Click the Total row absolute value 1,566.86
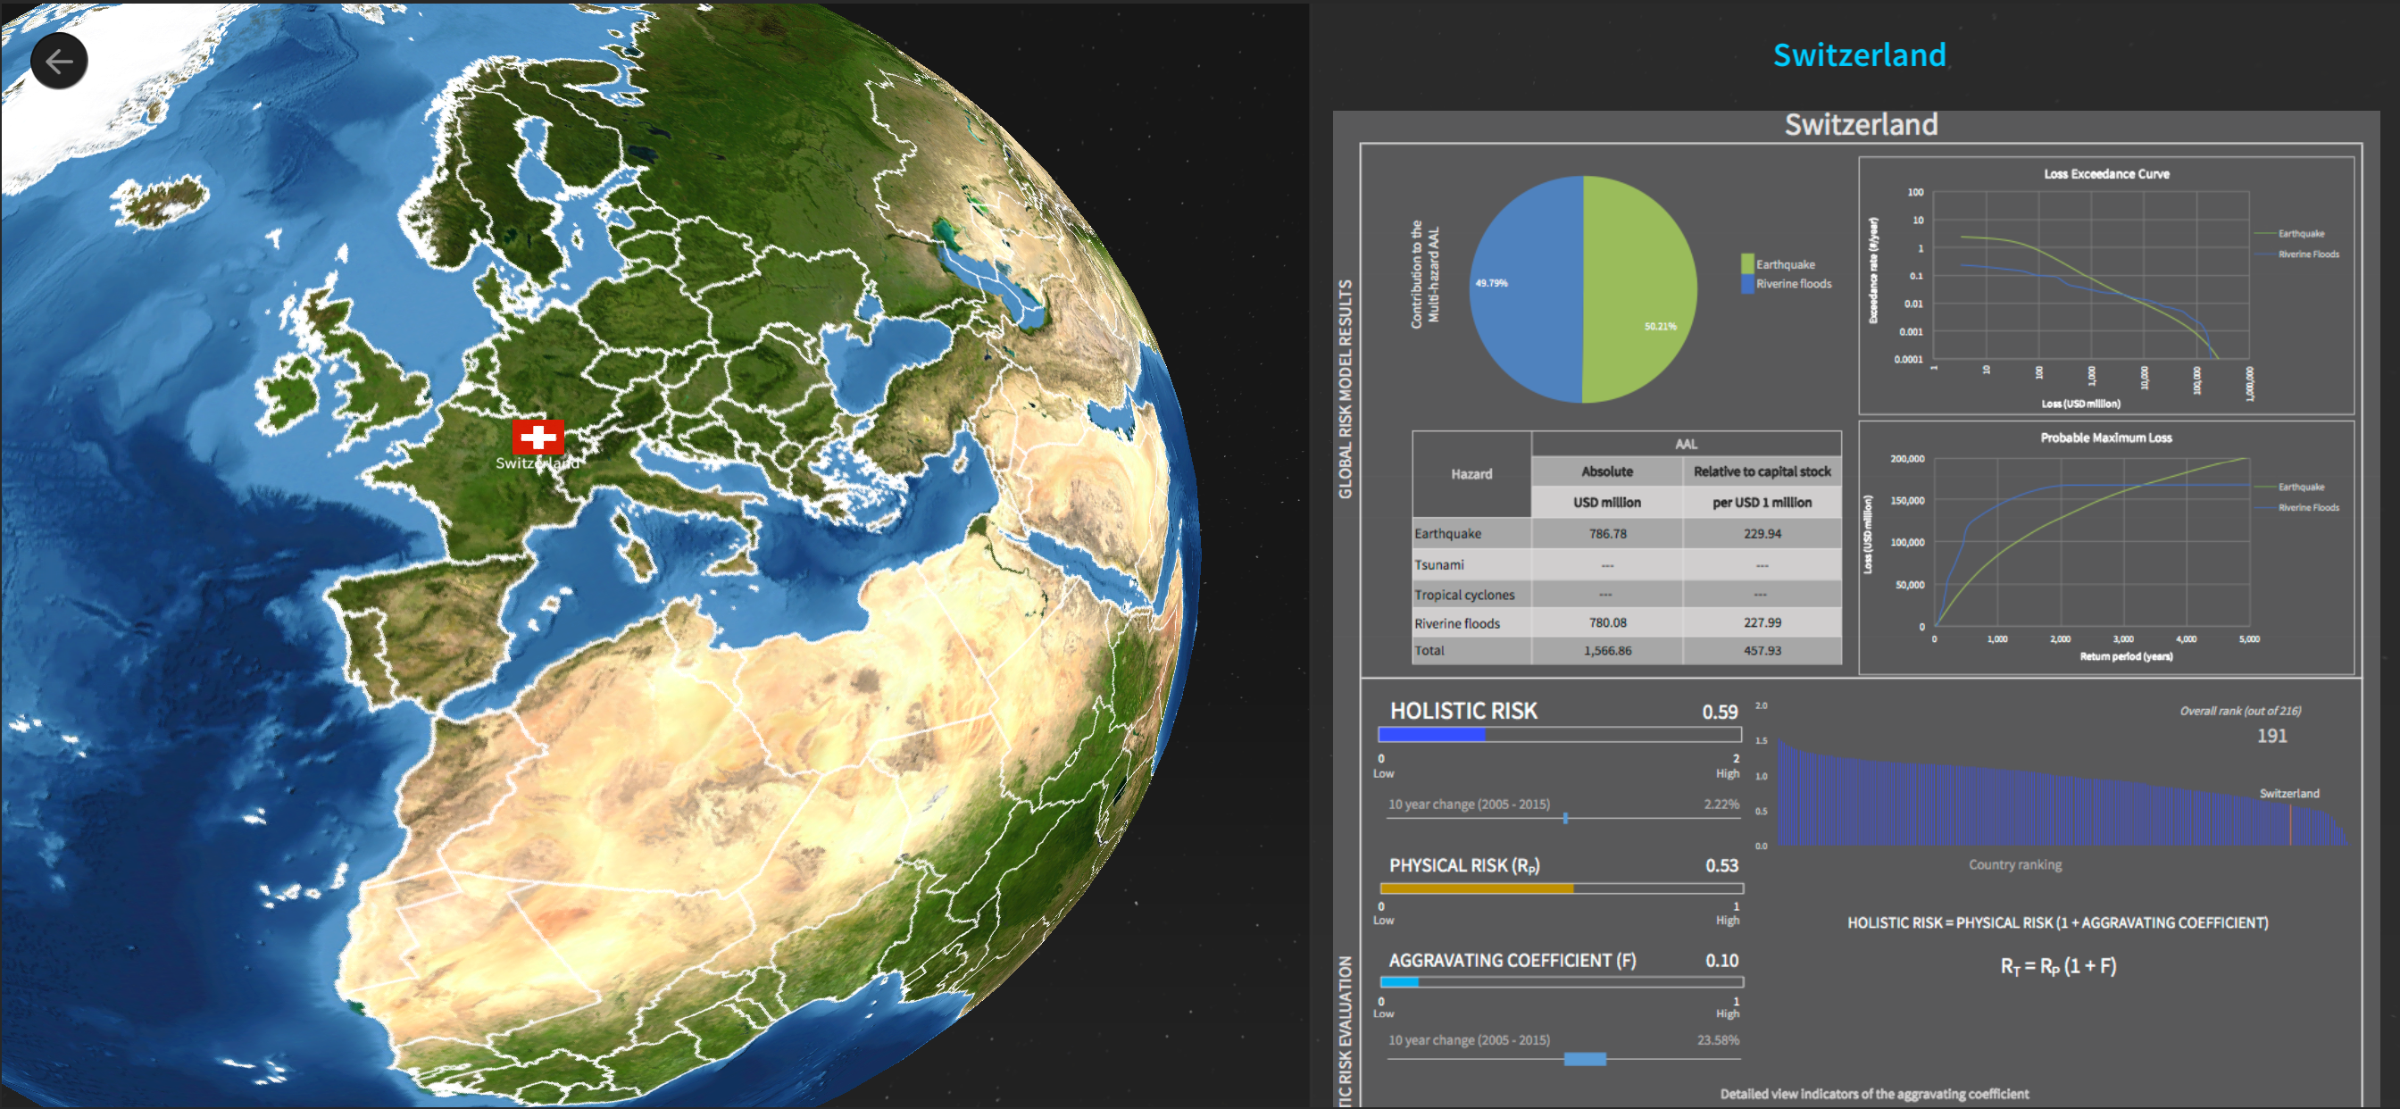Viewport: 2400px width, 1109px height. pyautogui.click(x=1607, y=651)
